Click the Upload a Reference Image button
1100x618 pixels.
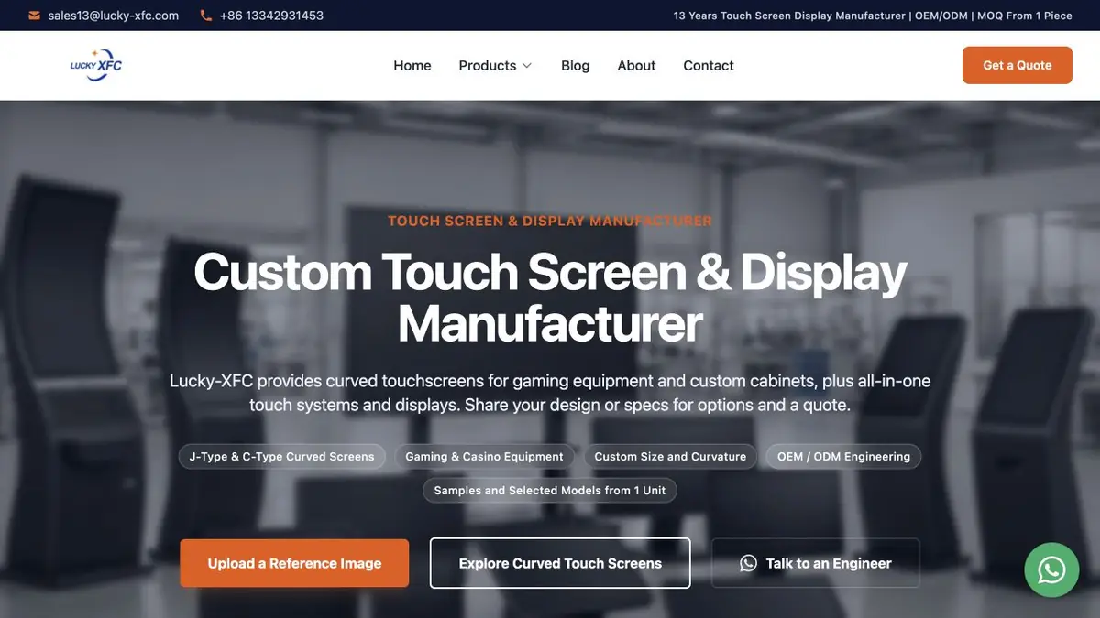click(x=294, y=563)
